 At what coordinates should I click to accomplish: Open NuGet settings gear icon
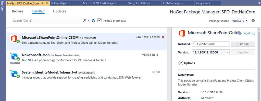click(x=253, y=21)
